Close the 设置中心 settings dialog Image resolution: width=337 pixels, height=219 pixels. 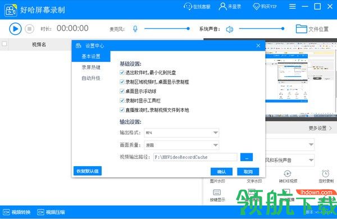258,45
